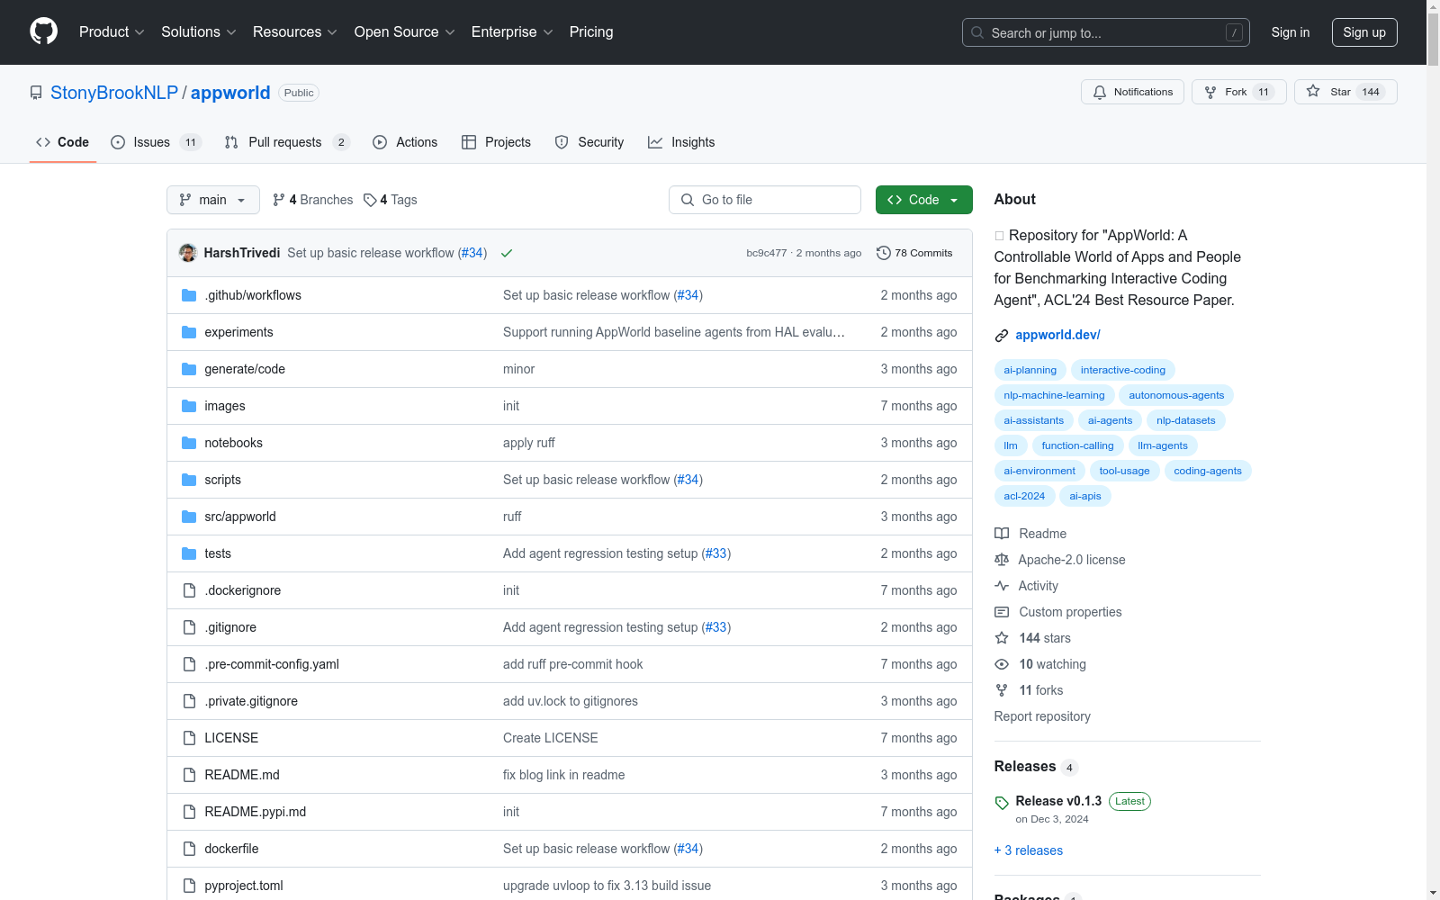
Task: Switch to the Security tab
Action: tap(589, 142)
